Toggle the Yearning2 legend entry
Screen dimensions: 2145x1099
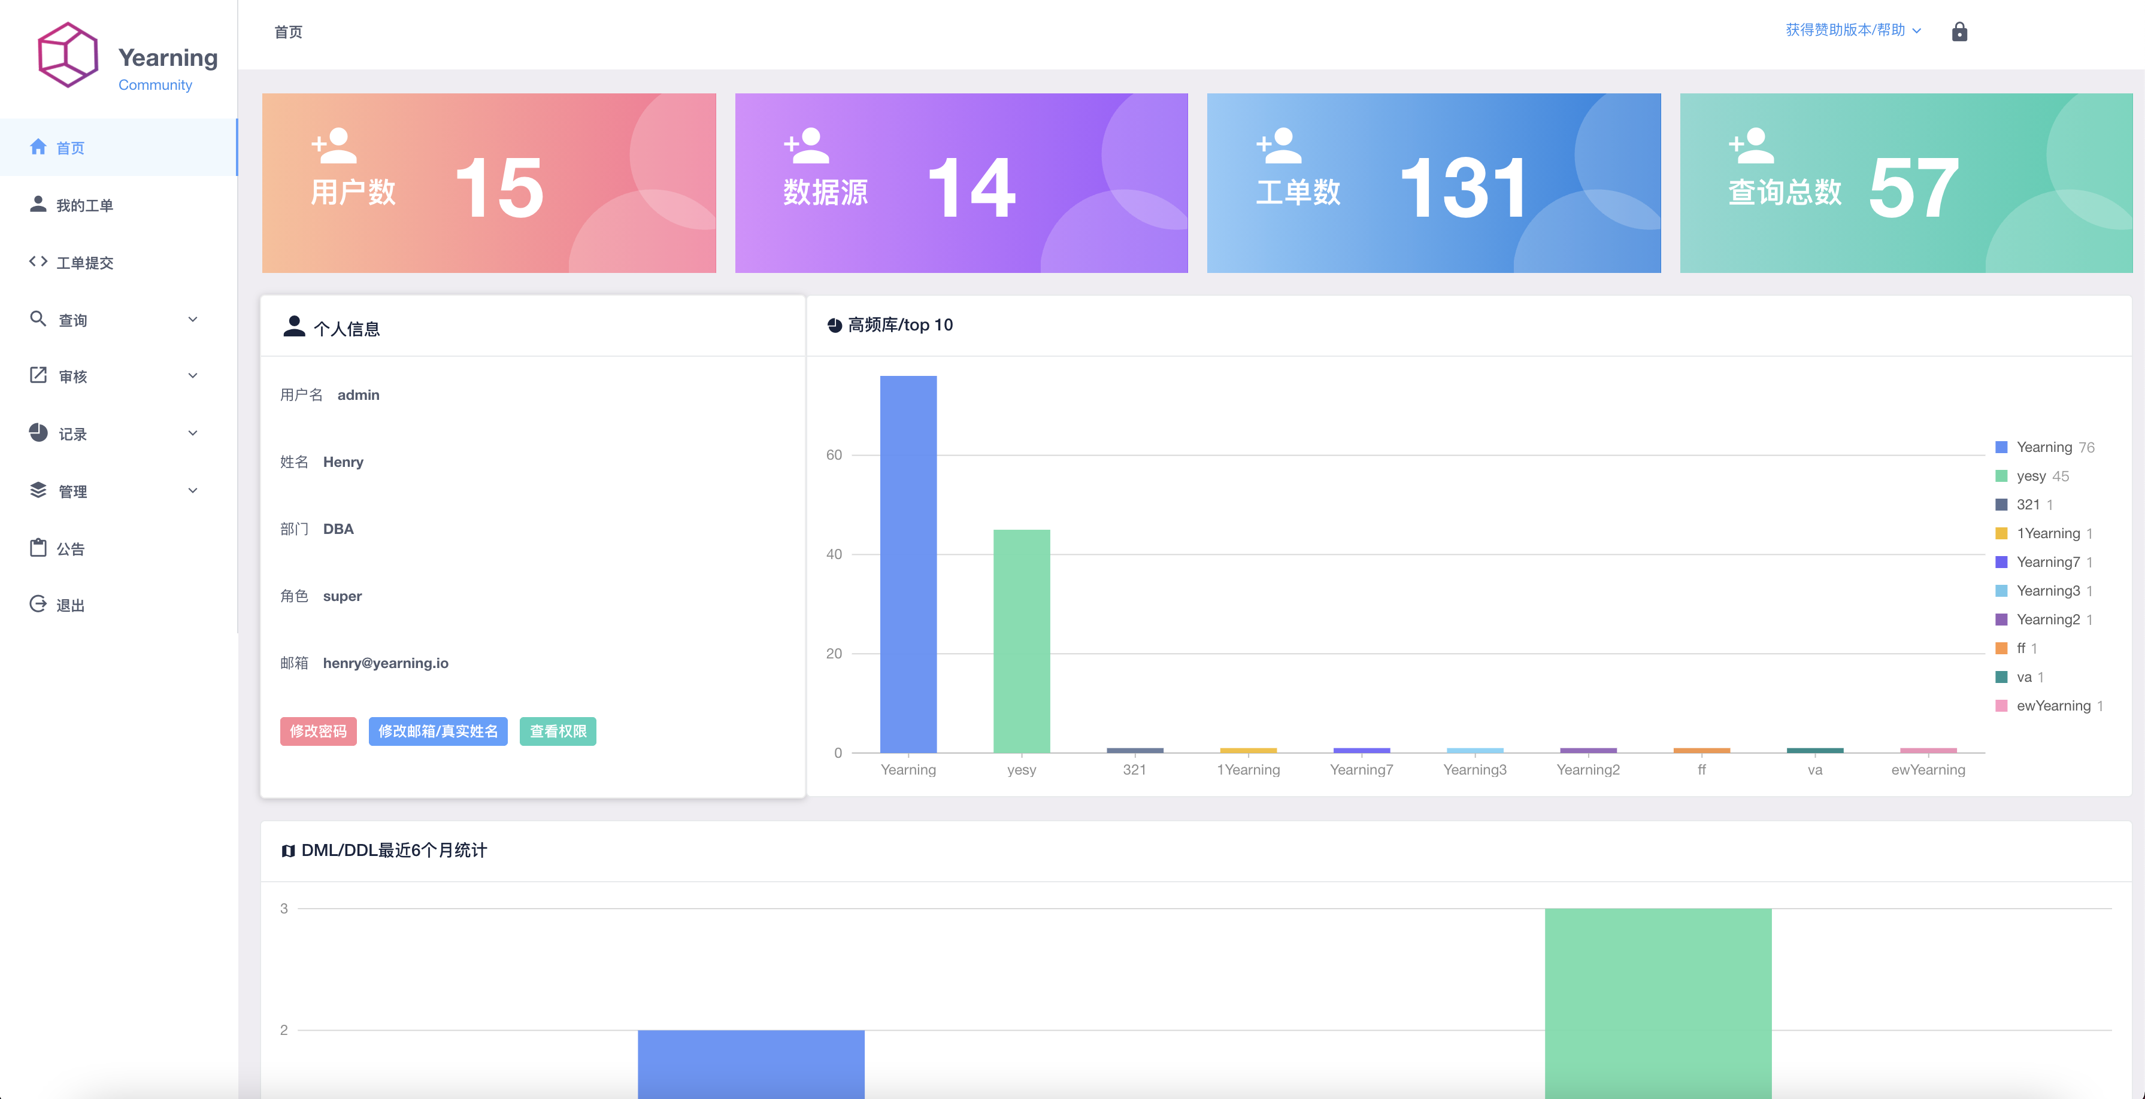[2044, 620]
